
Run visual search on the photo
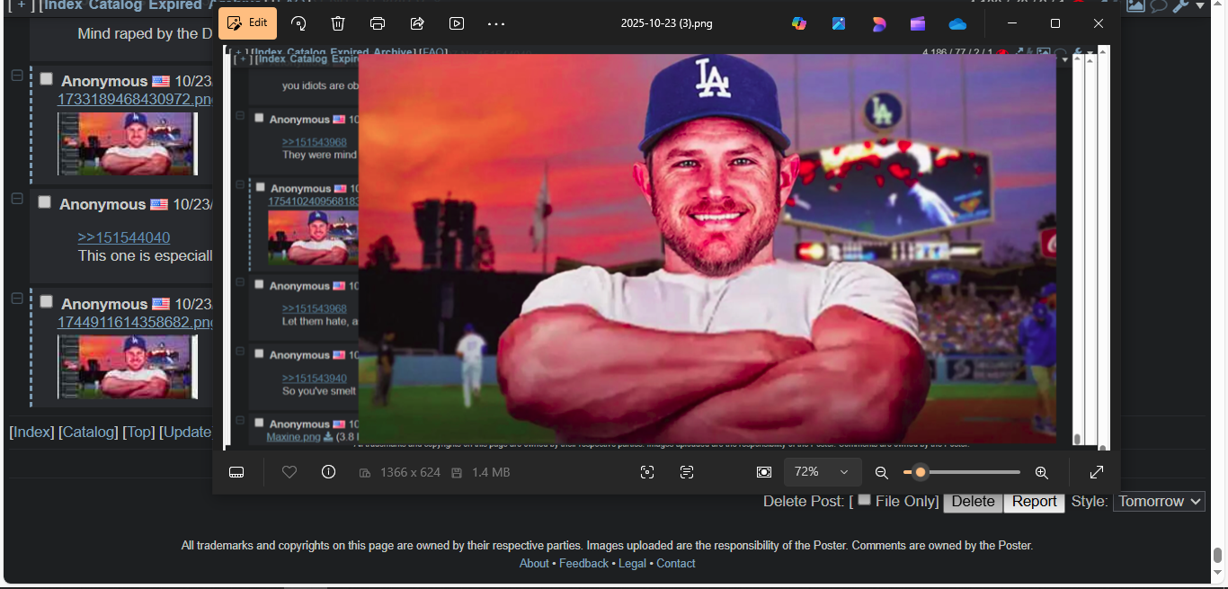point(647,472)
